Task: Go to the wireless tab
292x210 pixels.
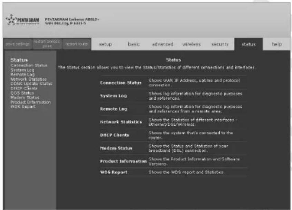Action: point(192,44)
